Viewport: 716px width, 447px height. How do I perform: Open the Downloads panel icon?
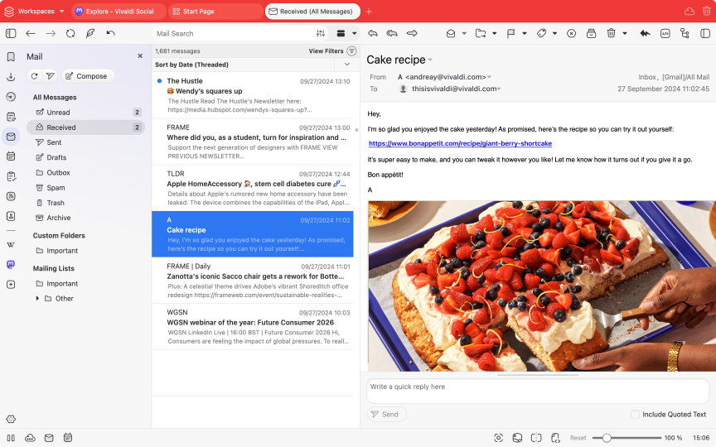point(11,77)
